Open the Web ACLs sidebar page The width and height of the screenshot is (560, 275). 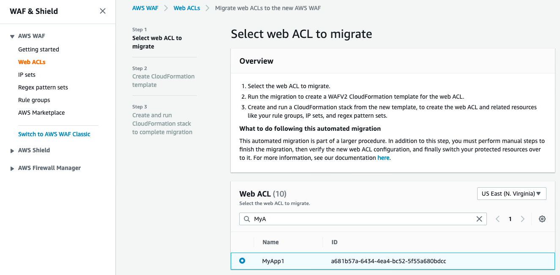click(x=32, y=62)
